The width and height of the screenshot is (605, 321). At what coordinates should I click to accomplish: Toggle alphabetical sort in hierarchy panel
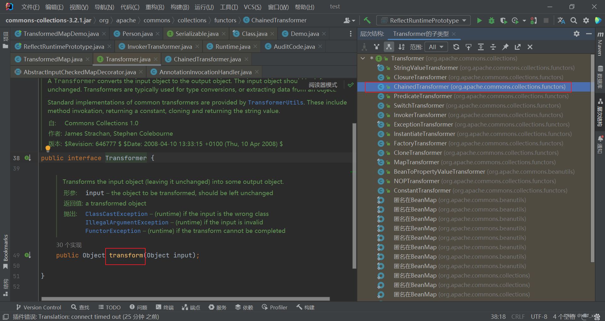[401, 47]
